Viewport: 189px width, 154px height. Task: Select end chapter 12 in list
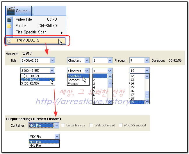point(137,76)
